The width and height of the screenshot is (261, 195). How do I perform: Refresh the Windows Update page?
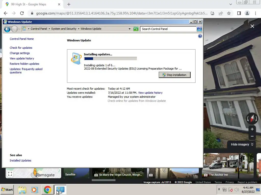pyautogui.click(x=136, y=29)
